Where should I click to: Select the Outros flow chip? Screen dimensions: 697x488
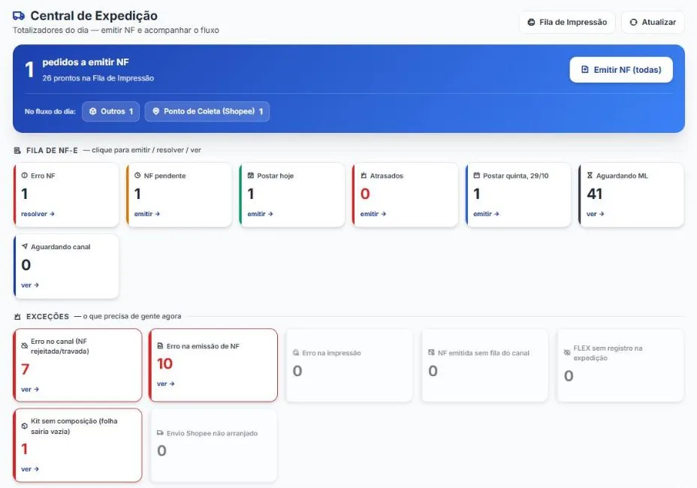click(x=110, y=112)
